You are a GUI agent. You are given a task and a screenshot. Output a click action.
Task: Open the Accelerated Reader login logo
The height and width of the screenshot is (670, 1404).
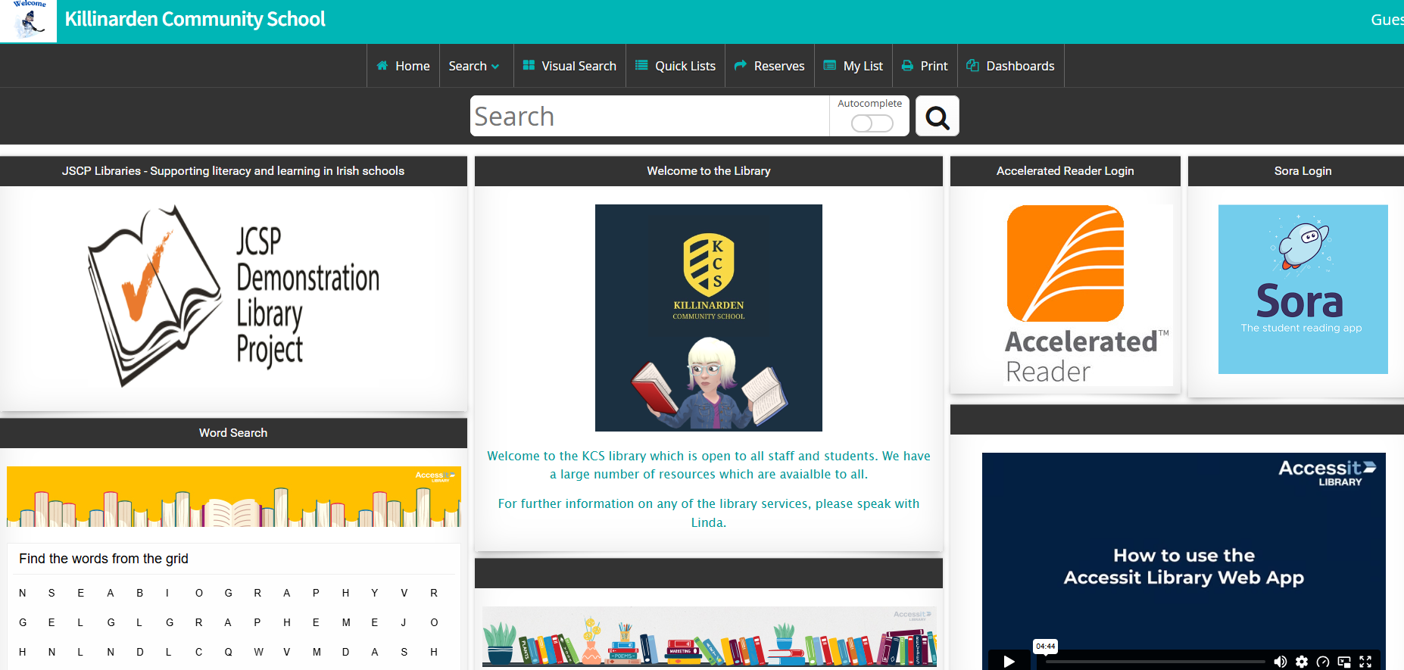click(1087, 295)
